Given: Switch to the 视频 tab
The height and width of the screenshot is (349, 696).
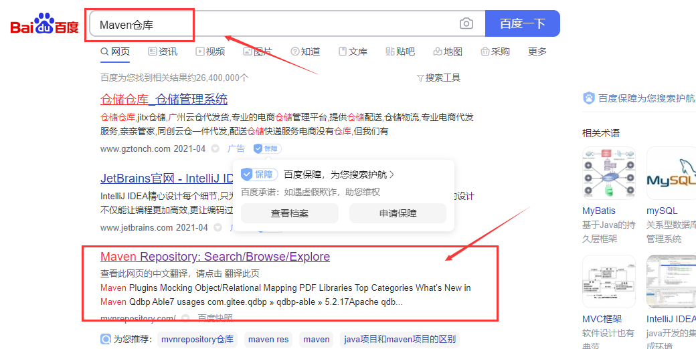Looking at the screenshot, I should [210, 52].
